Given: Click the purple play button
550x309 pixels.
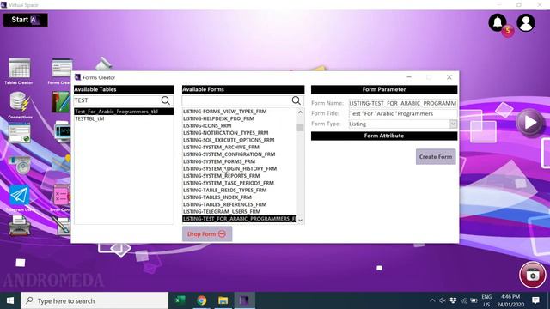Looking at the screenshot, I should (x=529, y=122).
